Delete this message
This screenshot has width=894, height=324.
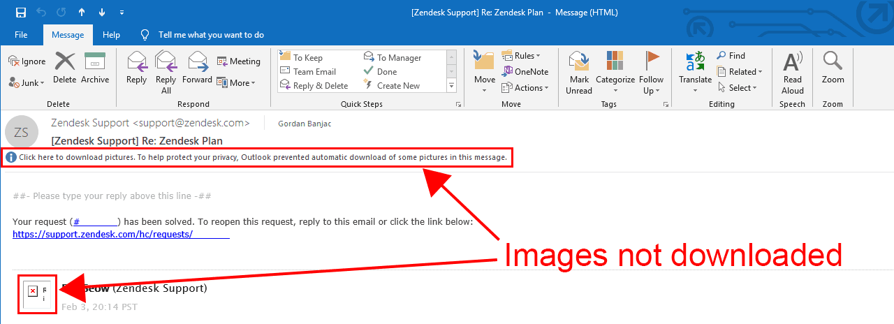pos(65,68)
